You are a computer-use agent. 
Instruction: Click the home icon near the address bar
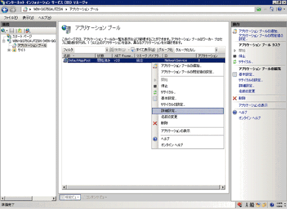pos(272,9)
